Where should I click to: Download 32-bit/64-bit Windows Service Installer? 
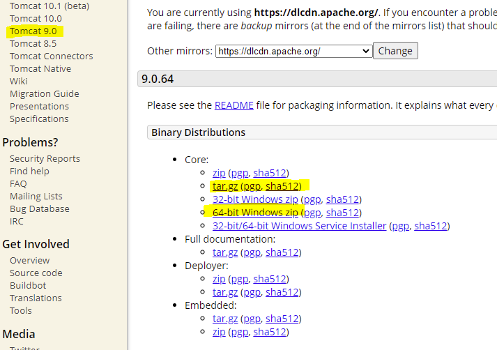299,226
